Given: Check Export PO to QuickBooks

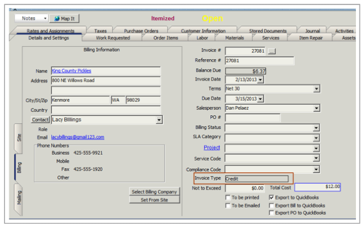Looking at the screenshot, I should click(271, 213).
